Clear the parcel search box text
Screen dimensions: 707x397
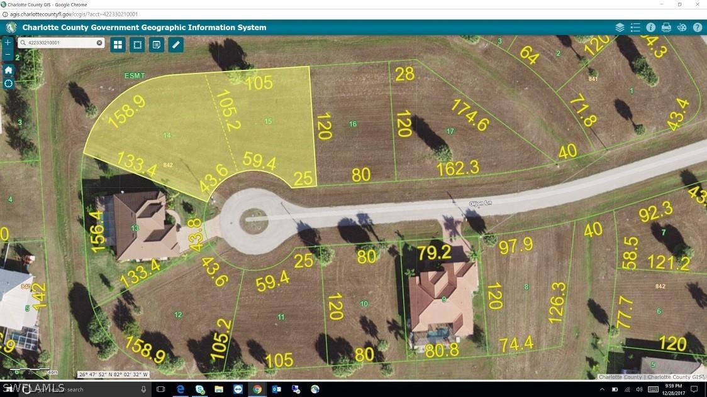[99, 43]
